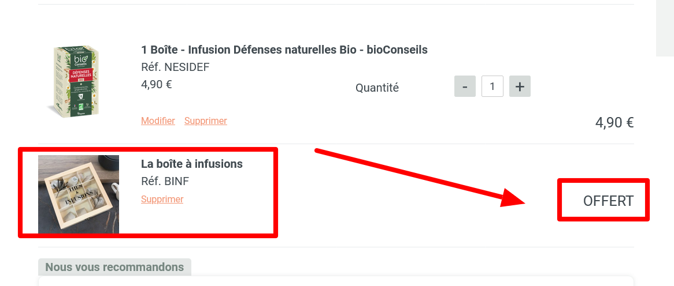Click the quantity input field

492,86
